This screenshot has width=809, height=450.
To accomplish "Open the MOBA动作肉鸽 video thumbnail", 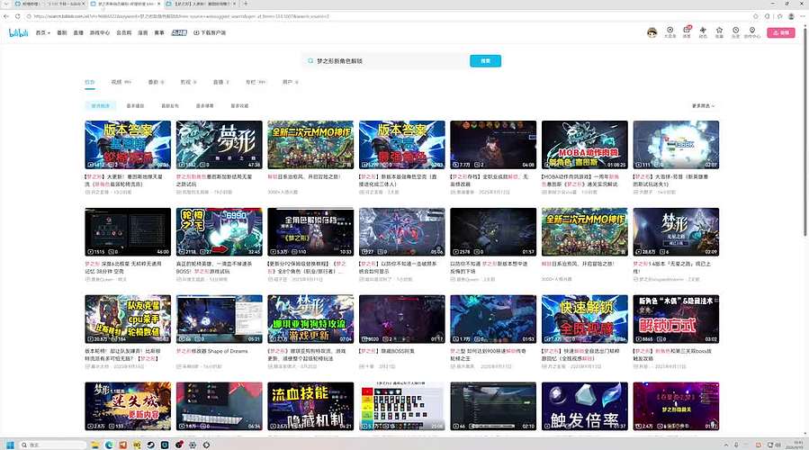I will click(x=585, y=145).
